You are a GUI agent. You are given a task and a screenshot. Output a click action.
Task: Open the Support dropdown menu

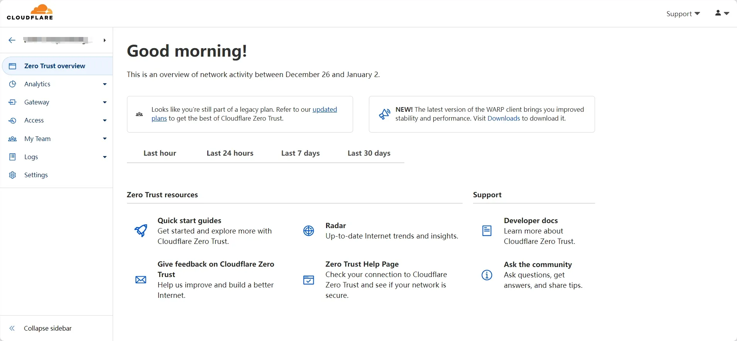click(683, 14)
